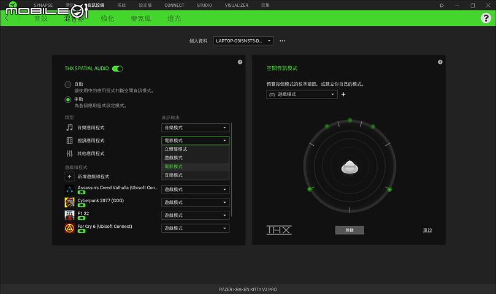Click the application list vertical scrollbar
Viewport: 496px width, 294px height.
pos(232,170)
